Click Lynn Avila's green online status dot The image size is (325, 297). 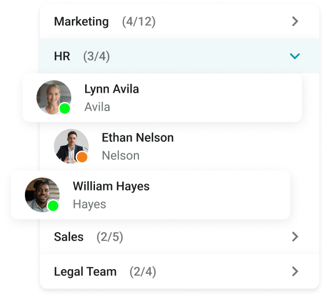65,108
